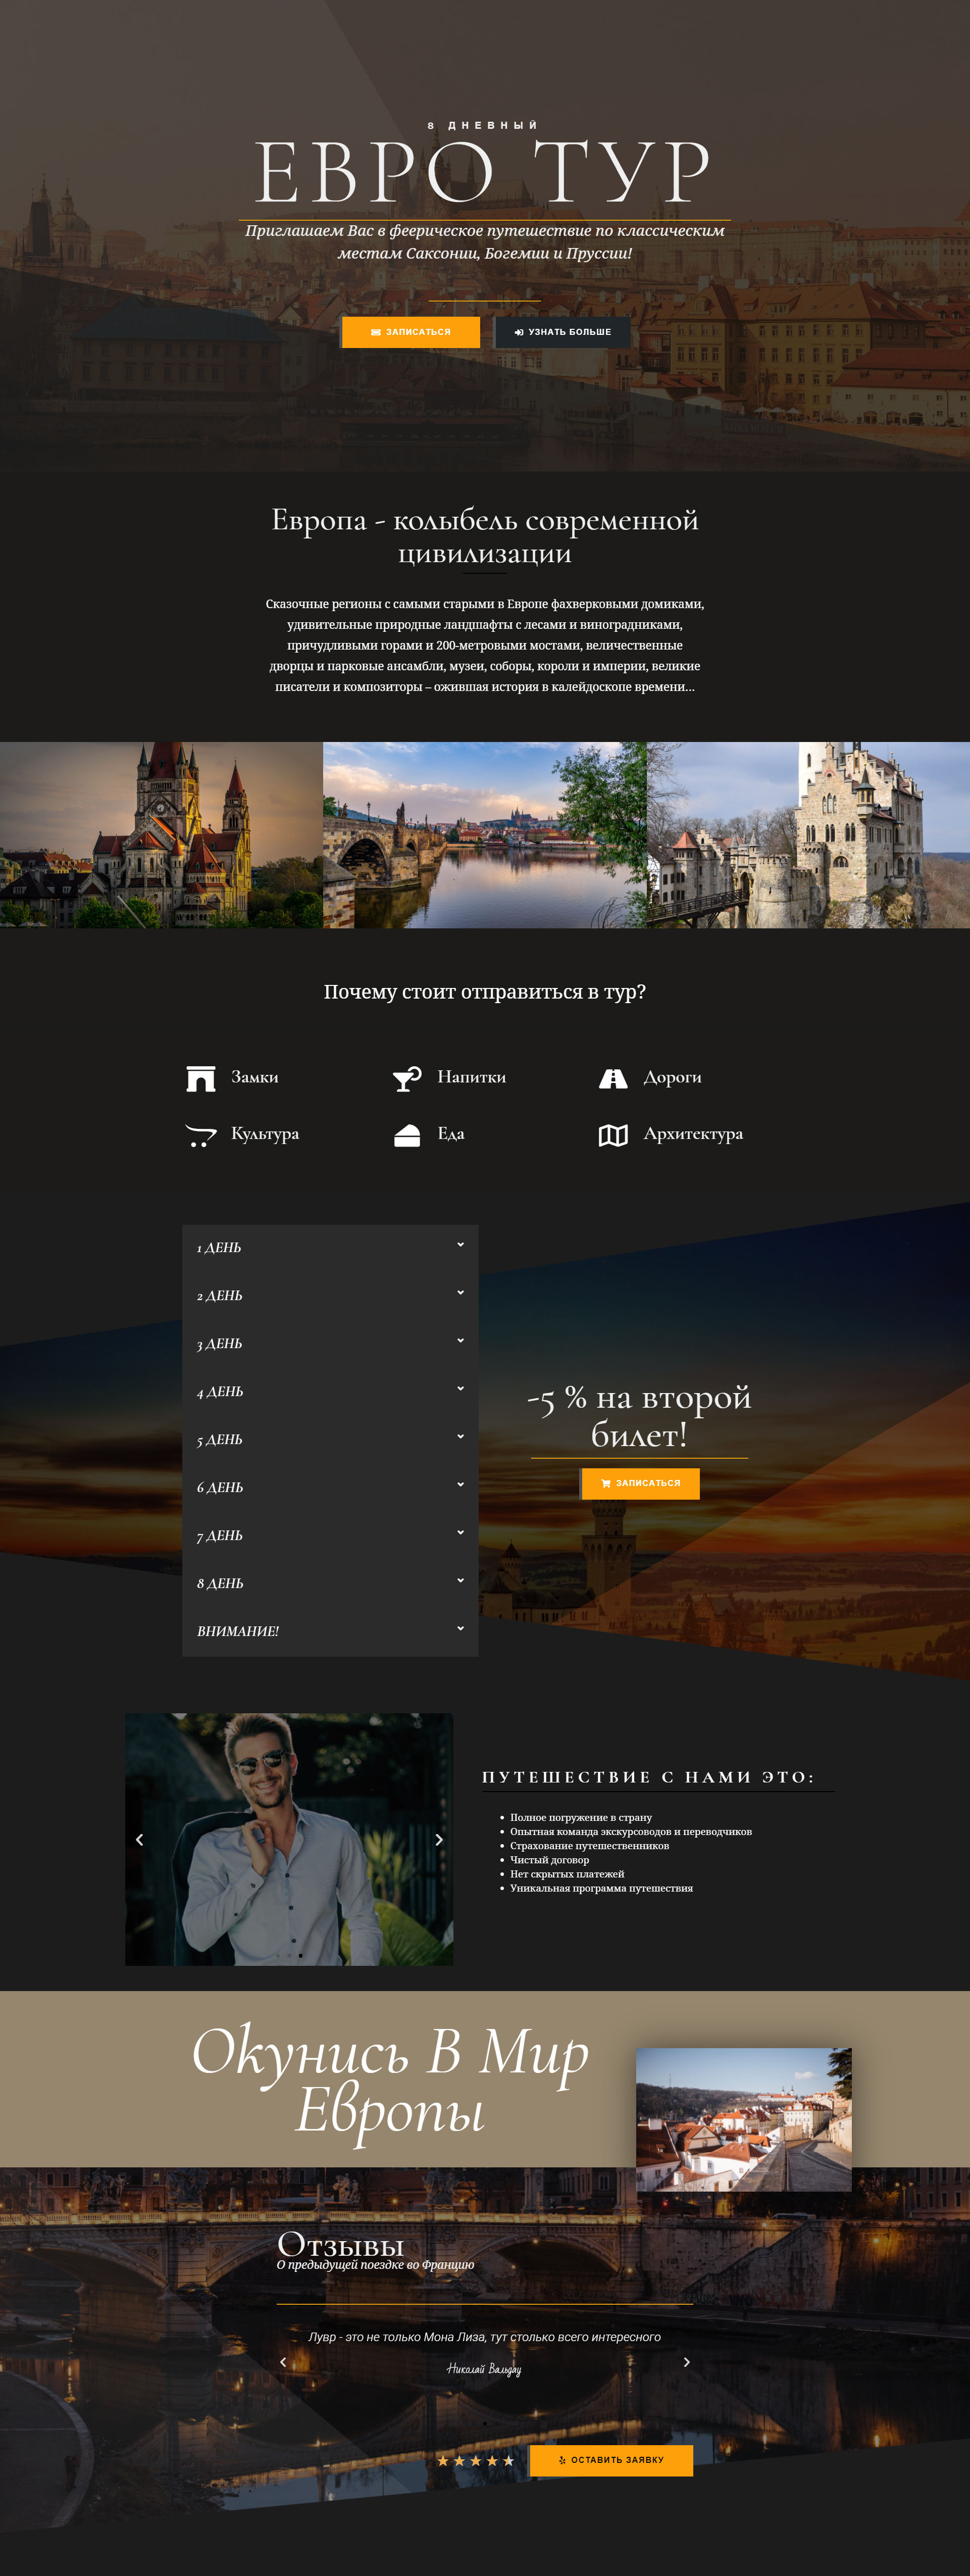Expand the 5 ДЕНЬ accordion chevron
The width and height of the screenshot is (970, 2576).
point(460,1437)
